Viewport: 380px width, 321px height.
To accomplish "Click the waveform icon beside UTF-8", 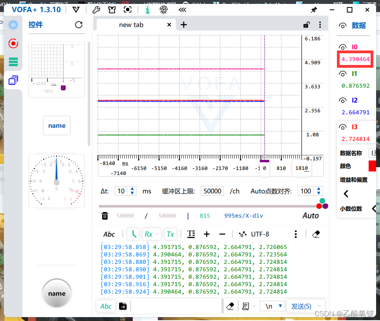I will point(242,234).
